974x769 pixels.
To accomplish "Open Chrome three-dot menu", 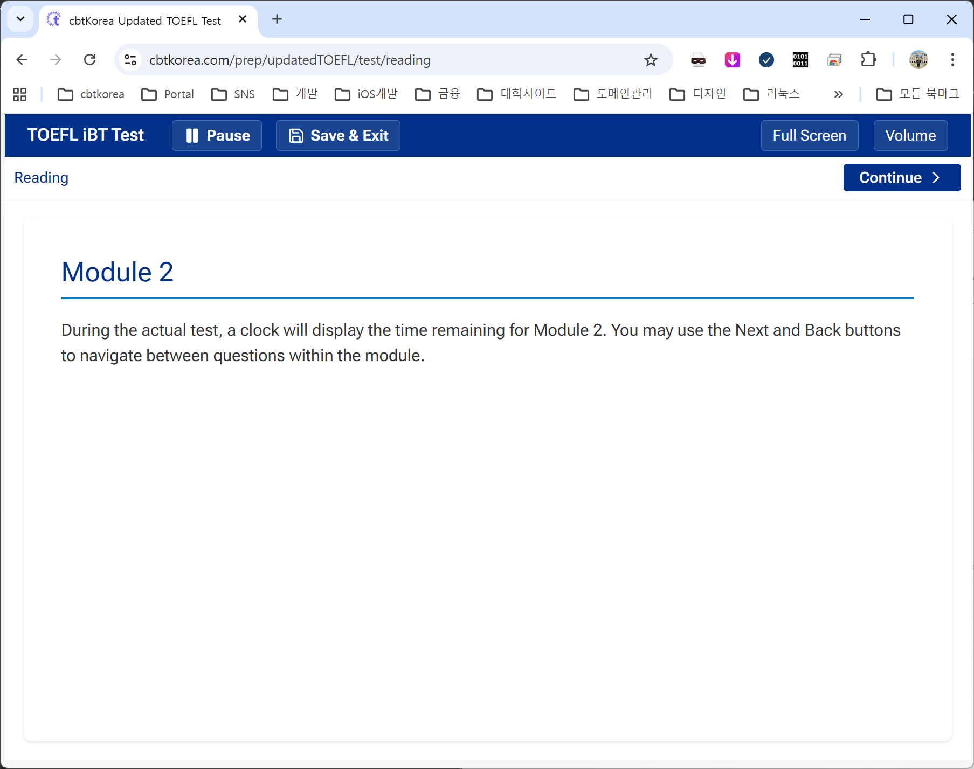I will 952,60.
